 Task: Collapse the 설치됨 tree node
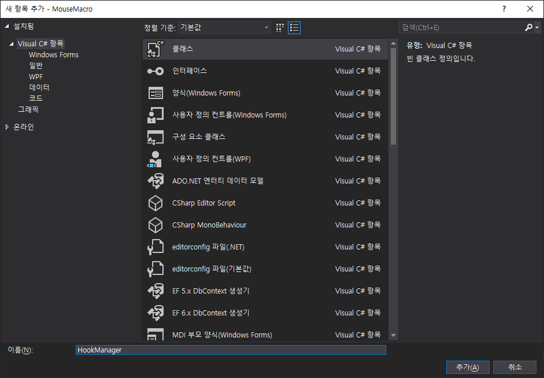point(6,27)
